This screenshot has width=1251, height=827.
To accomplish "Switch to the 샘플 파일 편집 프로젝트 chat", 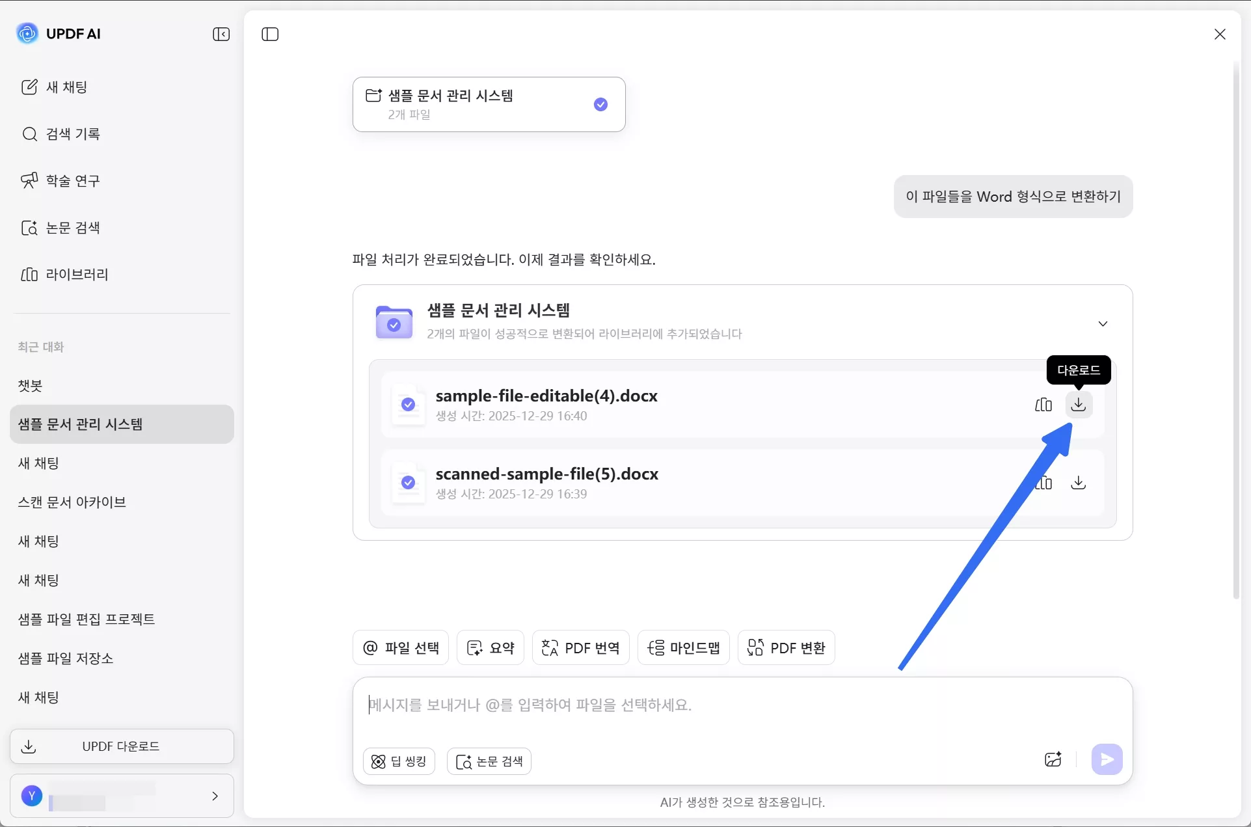I will [87, 619].
